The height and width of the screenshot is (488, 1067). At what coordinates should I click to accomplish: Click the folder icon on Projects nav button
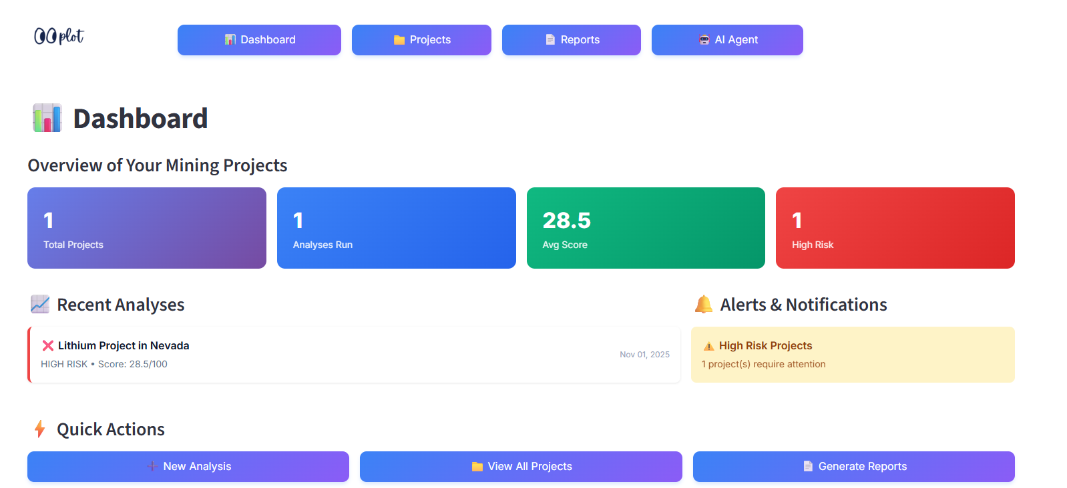399,40
